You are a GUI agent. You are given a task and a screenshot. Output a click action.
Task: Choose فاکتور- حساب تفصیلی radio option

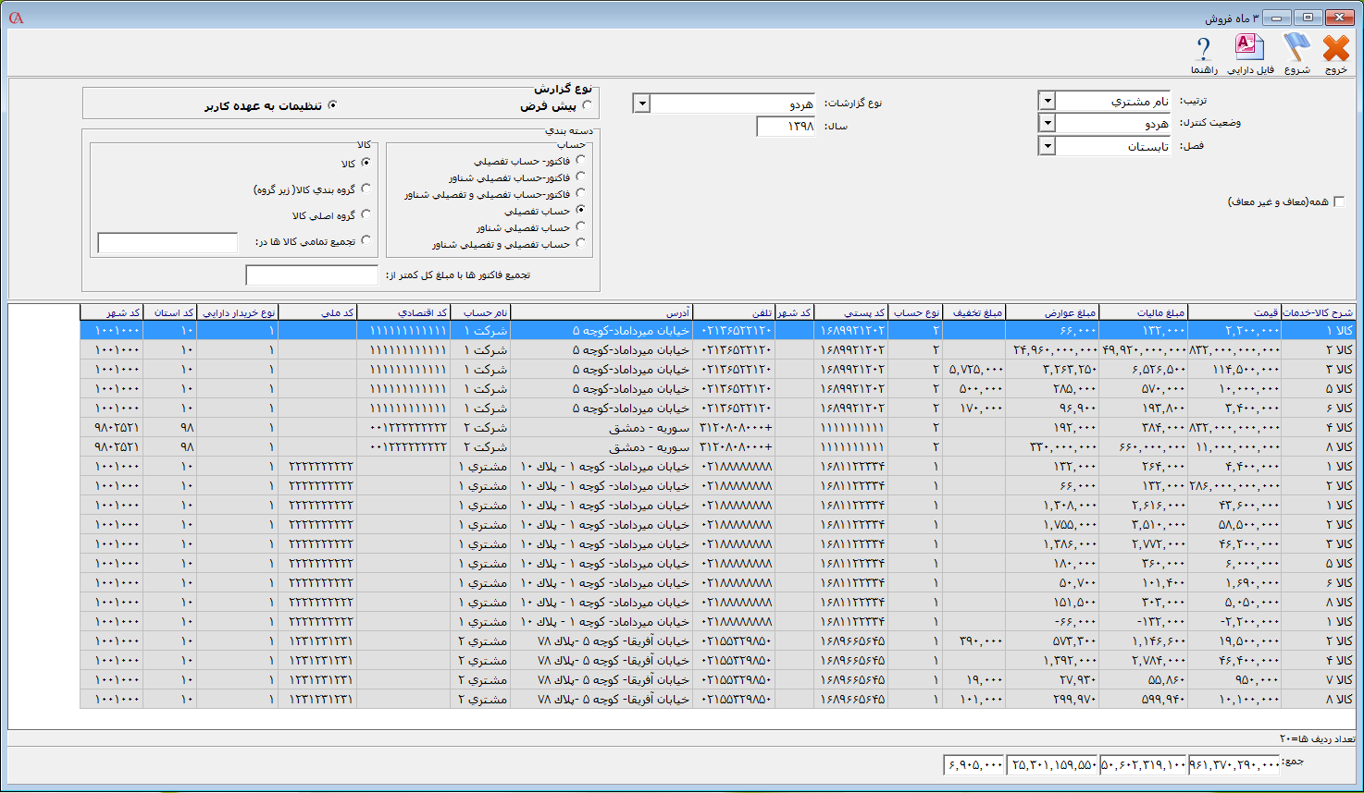(x=580, y=160)
